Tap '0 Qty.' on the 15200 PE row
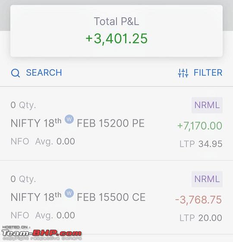The height and width of the screenshot is (242, 233). point(23,105)
